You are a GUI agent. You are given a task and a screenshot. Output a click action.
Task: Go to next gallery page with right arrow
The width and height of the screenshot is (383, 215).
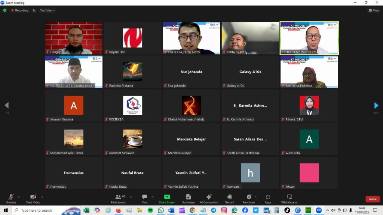point(376,106)
